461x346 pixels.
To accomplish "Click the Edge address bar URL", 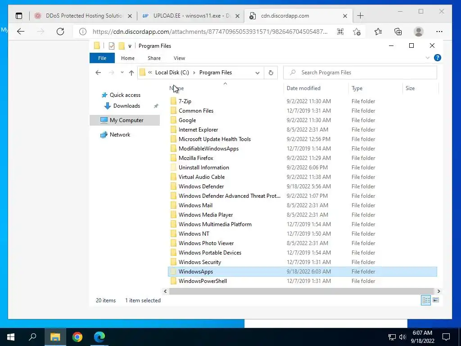I will [x=210, y=32].
